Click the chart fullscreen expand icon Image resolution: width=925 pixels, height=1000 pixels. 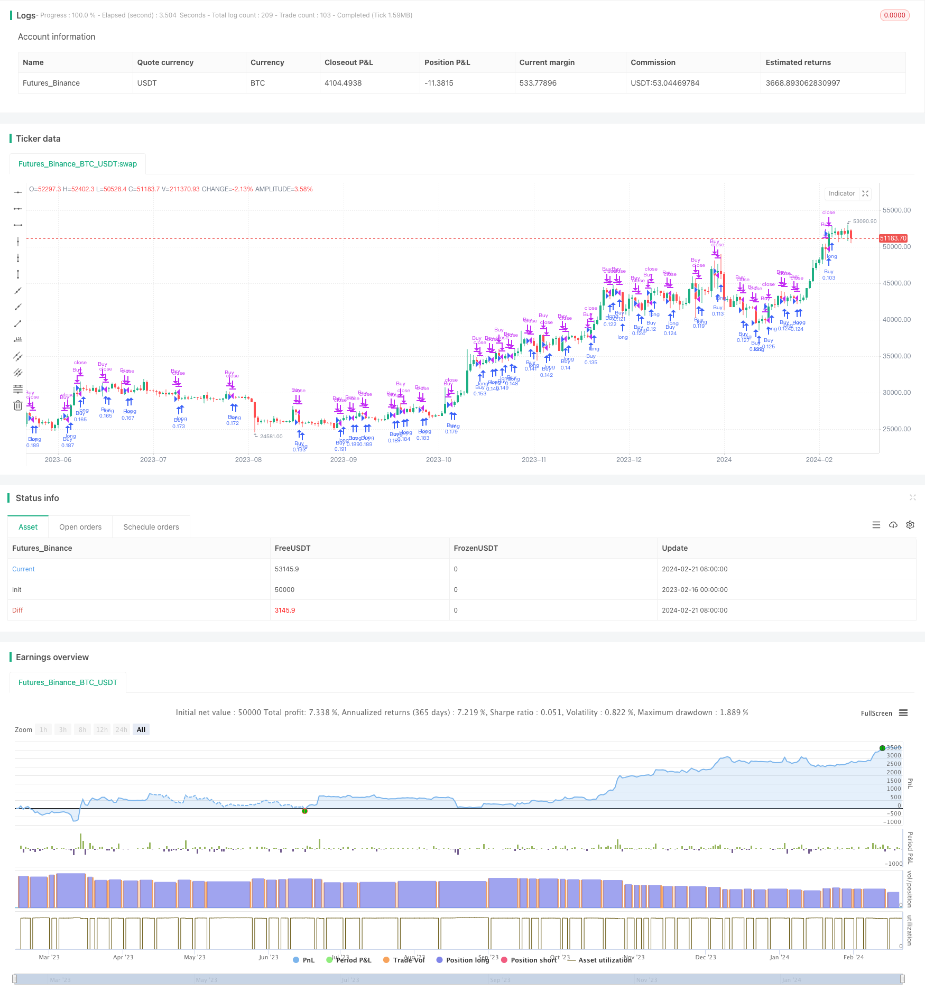(x=865, y=193)
